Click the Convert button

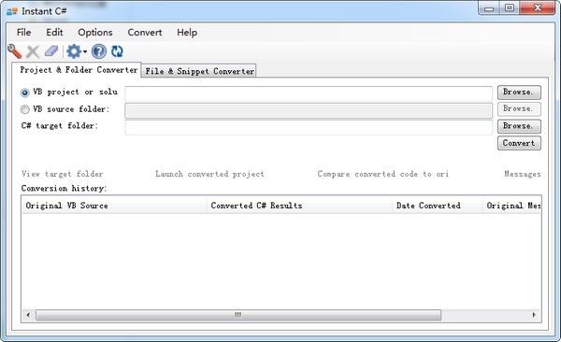point(519,143)
